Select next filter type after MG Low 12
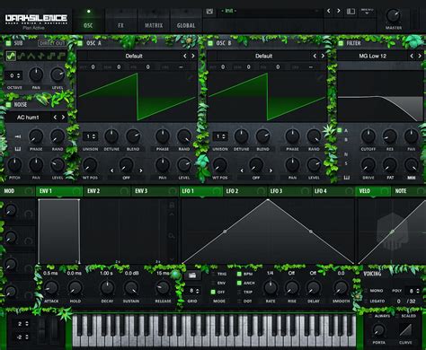The image size is (426, 350). pos(420,56)
